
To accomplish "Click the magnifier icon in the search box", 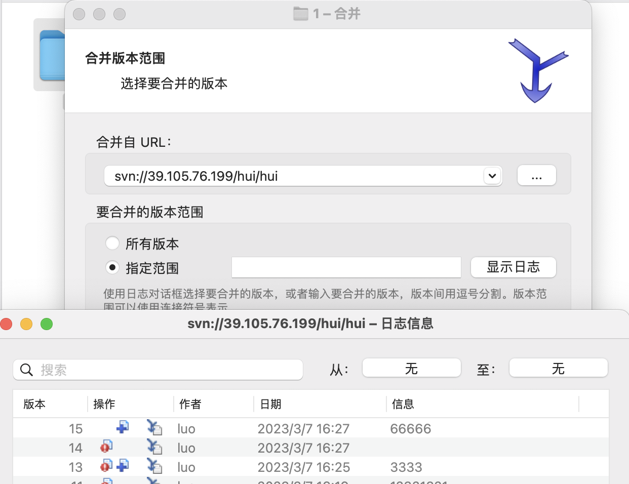I will [26, 370].
